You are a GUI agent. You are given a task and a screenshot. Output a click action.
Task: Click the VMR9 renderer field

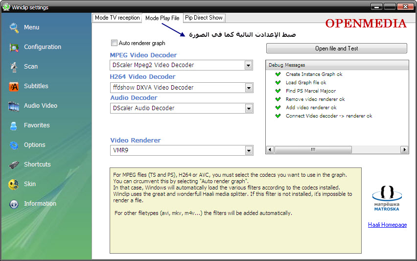click(182, 150)
